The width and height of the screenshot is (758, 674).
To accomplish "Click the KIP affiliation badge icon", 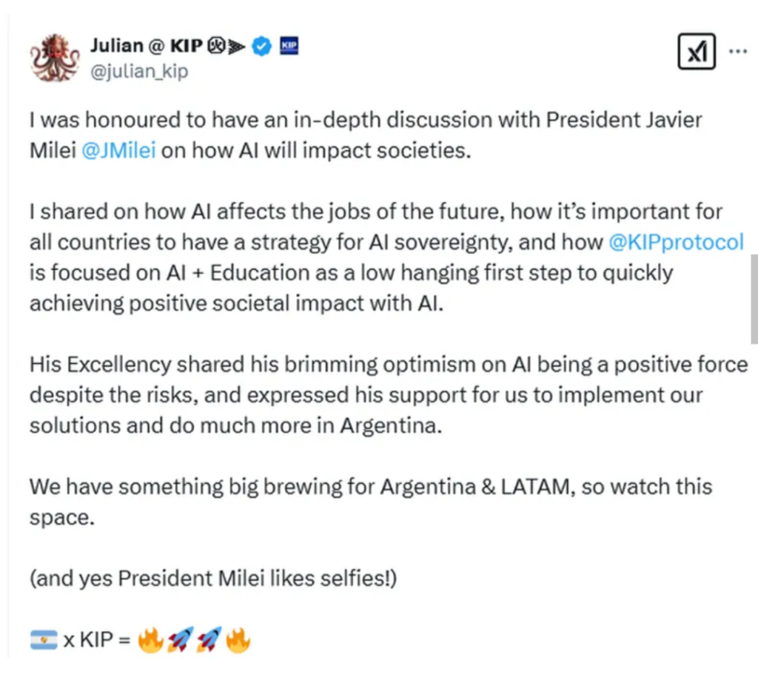I will [288, 47].
